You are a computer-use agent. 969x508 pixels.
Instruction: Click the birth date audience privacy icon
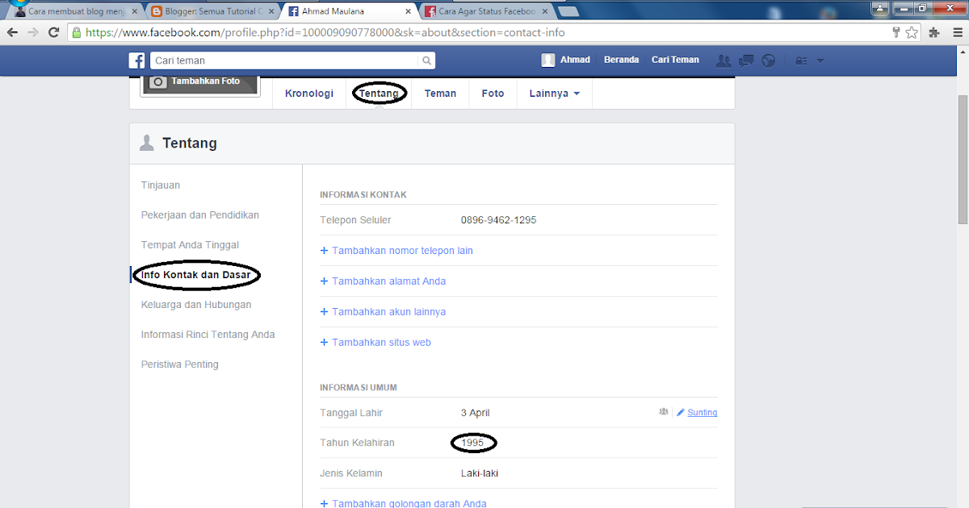pos(664,412)
